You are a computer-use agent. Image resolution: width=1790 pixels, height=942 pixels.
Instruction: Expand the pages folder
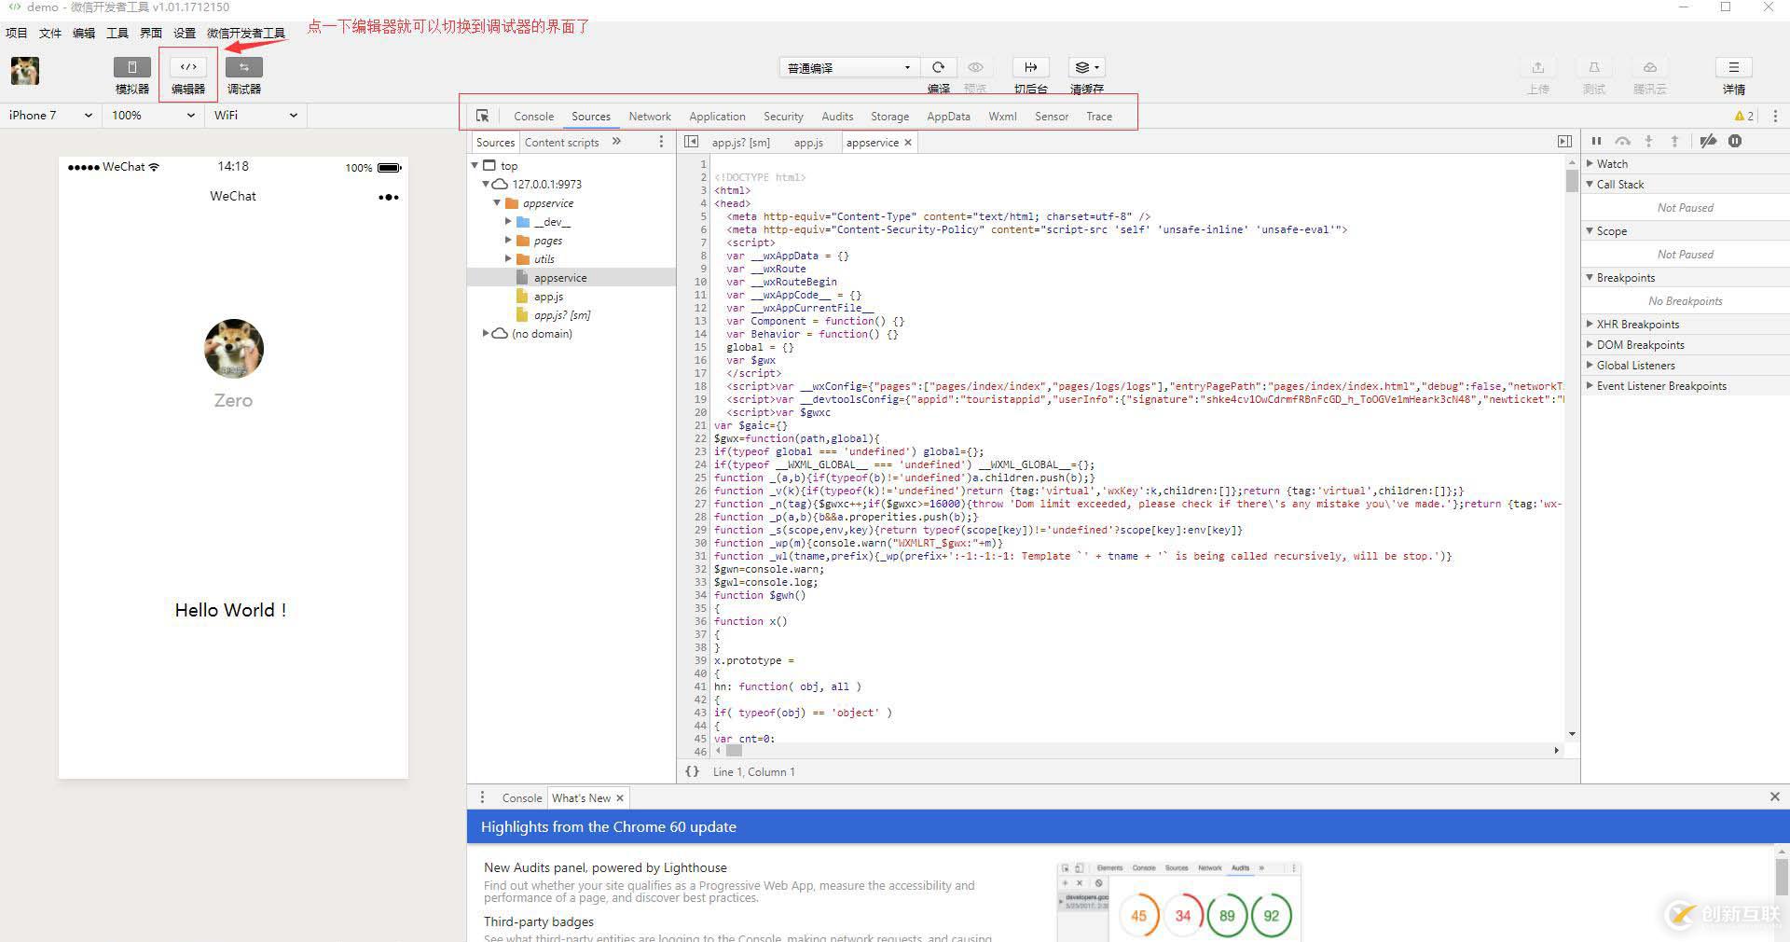pyautogui.click(x=508, y=240)
